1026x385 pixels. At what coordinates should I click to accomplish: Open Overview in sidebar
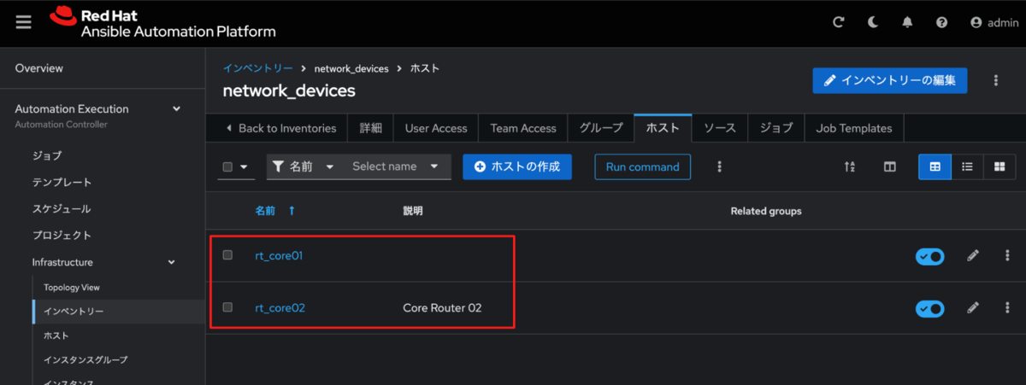(x=38, y=68)
